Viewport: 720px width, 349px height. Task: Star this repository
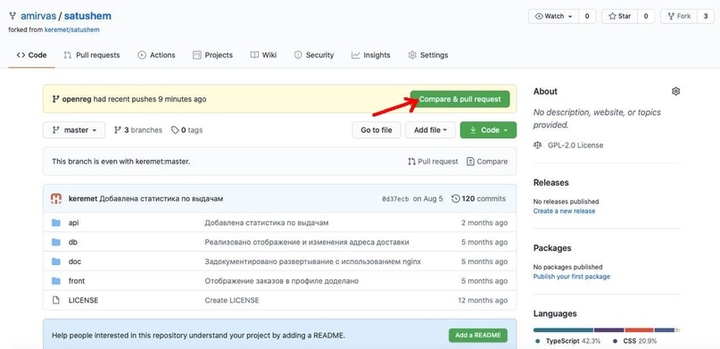coord(619,16)
